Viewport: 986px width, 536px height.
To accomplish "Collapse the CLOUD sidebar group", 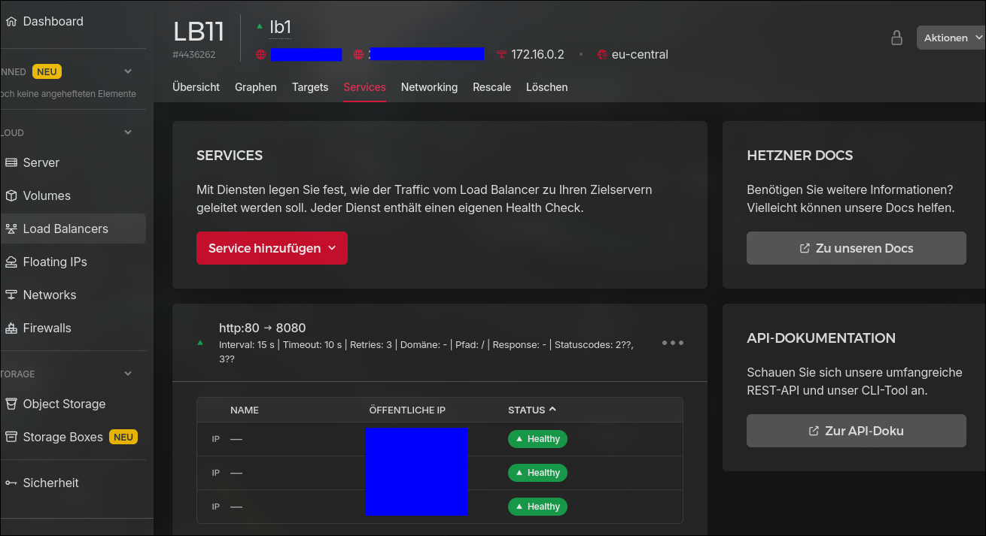I will [126, 132].
